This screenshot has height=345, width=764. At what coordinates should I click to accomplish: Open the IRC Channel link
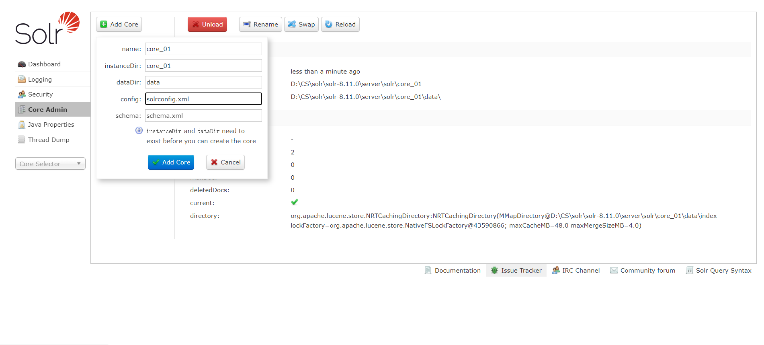click(x=576, y=270)
